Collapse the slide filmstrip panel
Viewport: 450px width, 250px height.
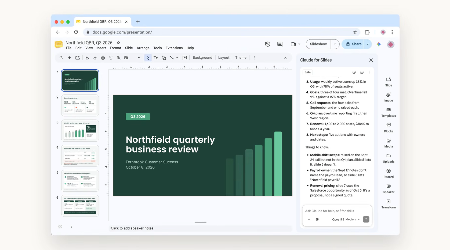click(71, 227)
